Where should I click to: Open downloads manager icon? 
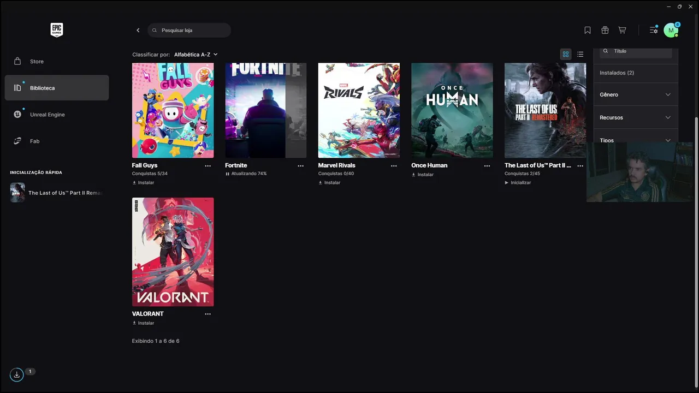pyautogui.click(x=17, y=374)
